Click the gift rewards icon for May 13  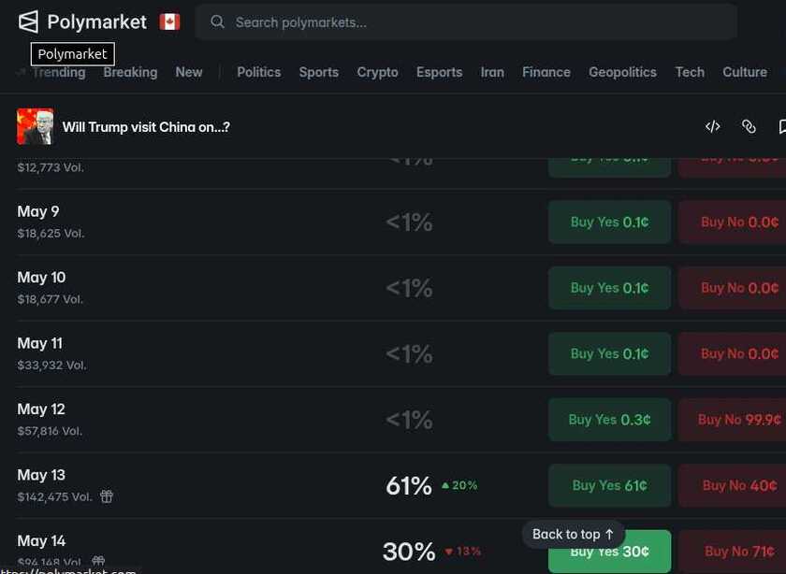(x=107, y=496)
